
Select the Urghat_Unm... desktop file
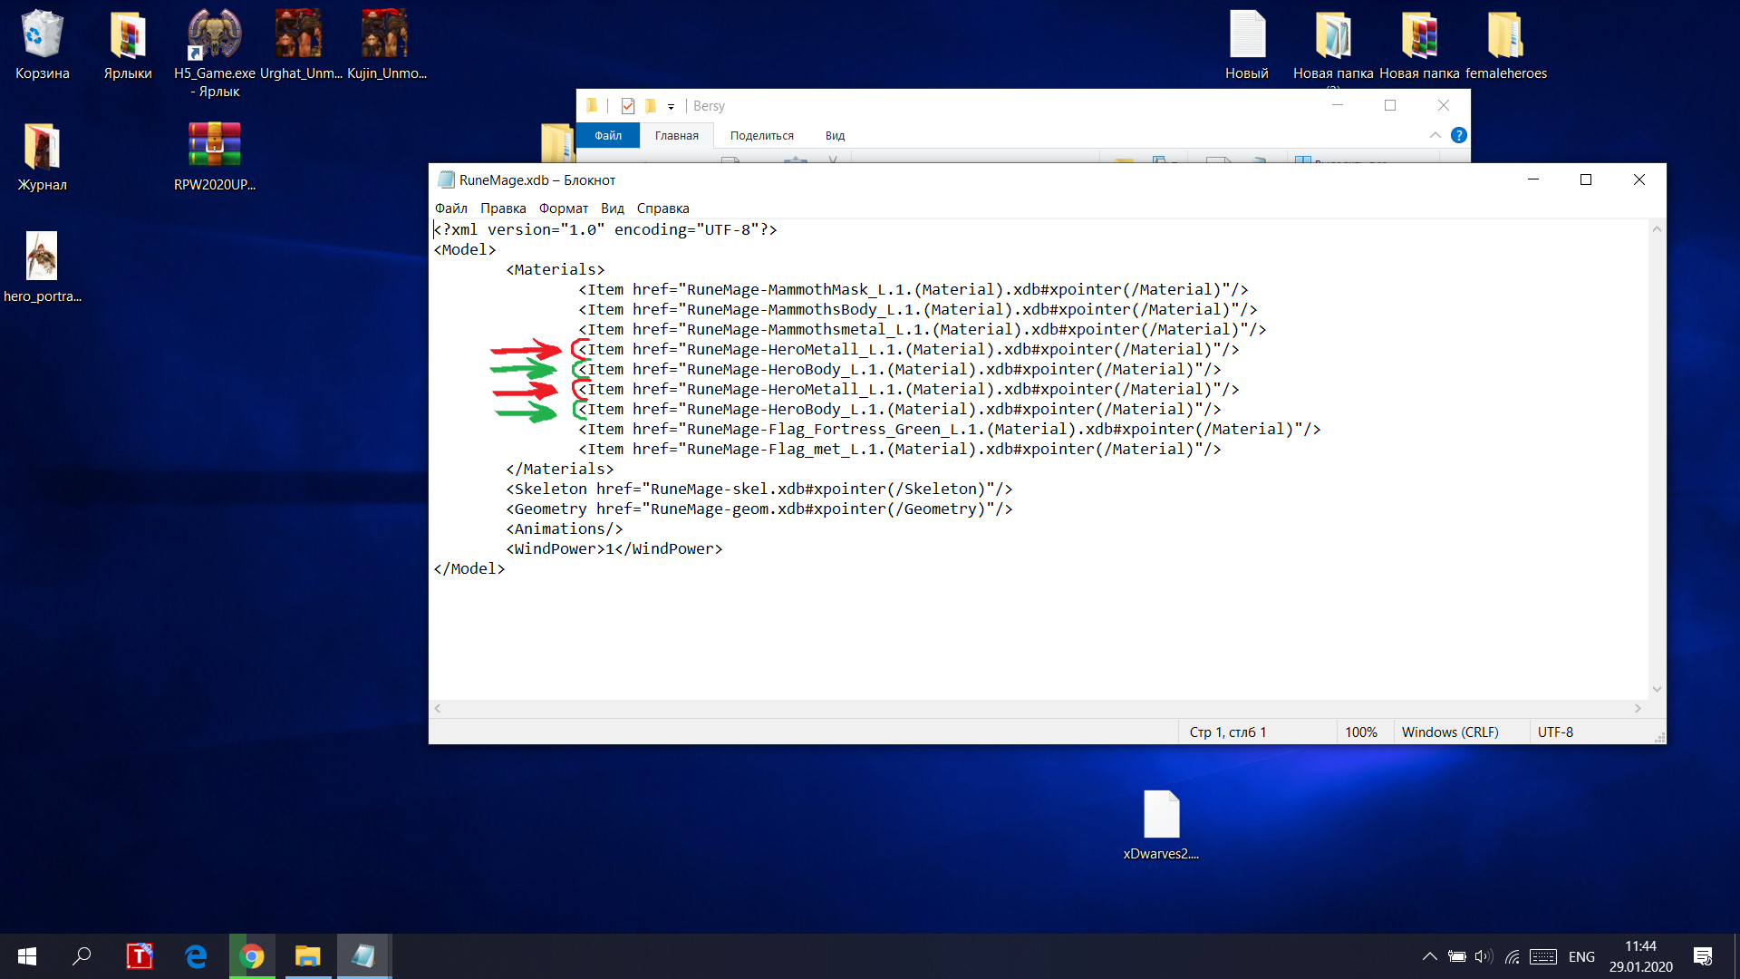[300, 45]
